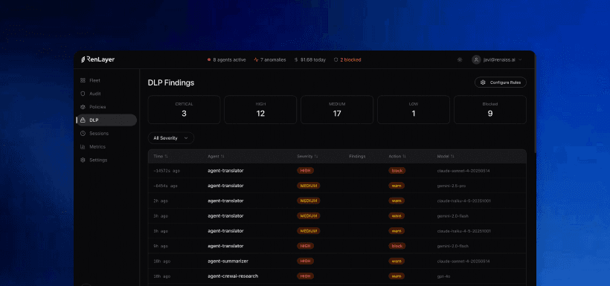Click the user avatar icon
The width and height of the screenshot is (610, 286).
476,60
